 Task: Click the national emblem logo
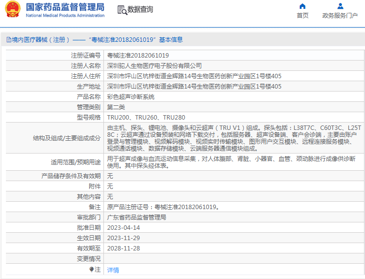[13, 9]
